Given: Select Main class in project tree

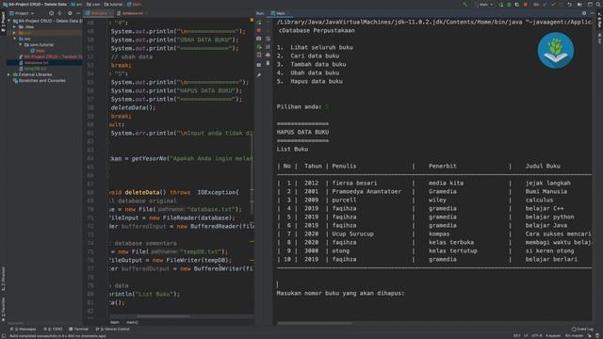Looking at the screenshot, I should 38,51.
